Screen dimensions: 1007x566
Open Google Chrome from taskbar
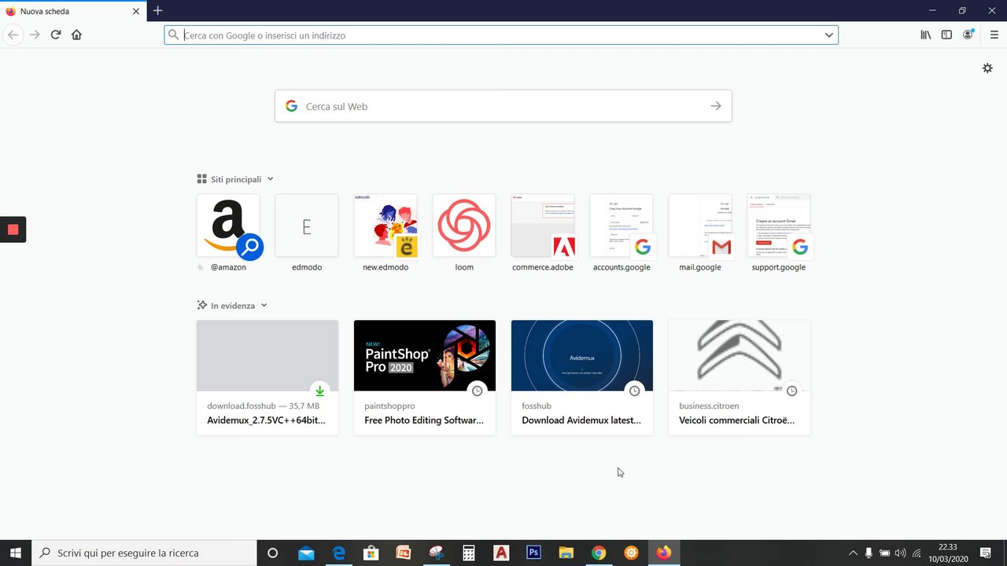click(x=599, y=553)
